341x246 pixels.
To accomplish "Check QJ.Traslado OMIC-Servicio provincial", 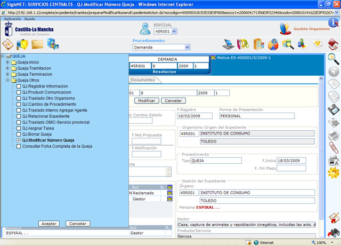I will pyautogui.click(x=19, y=122).
